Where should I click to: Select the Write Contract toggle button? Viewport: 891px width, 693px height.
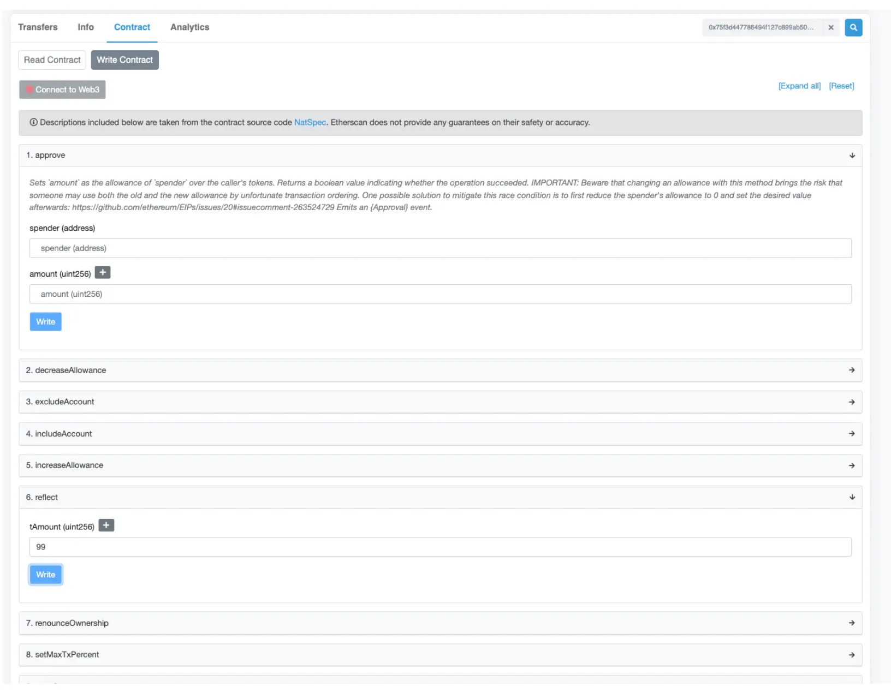[x=124, y=60]
